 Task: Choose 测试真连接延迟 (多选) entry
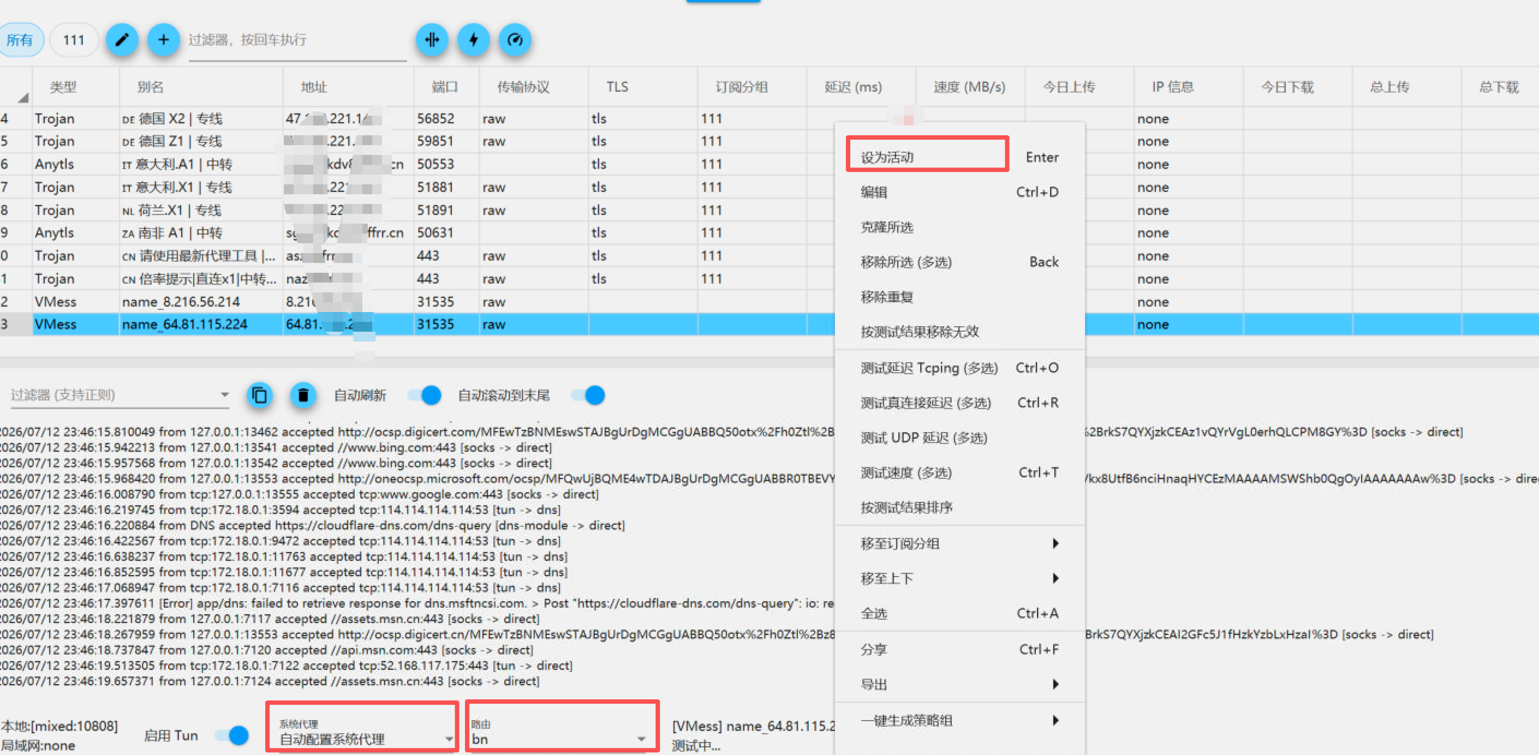coord(959,403)
